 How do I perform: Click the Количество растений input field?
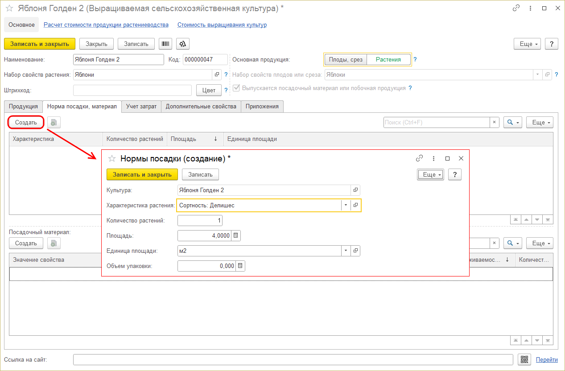pos(199,221)
